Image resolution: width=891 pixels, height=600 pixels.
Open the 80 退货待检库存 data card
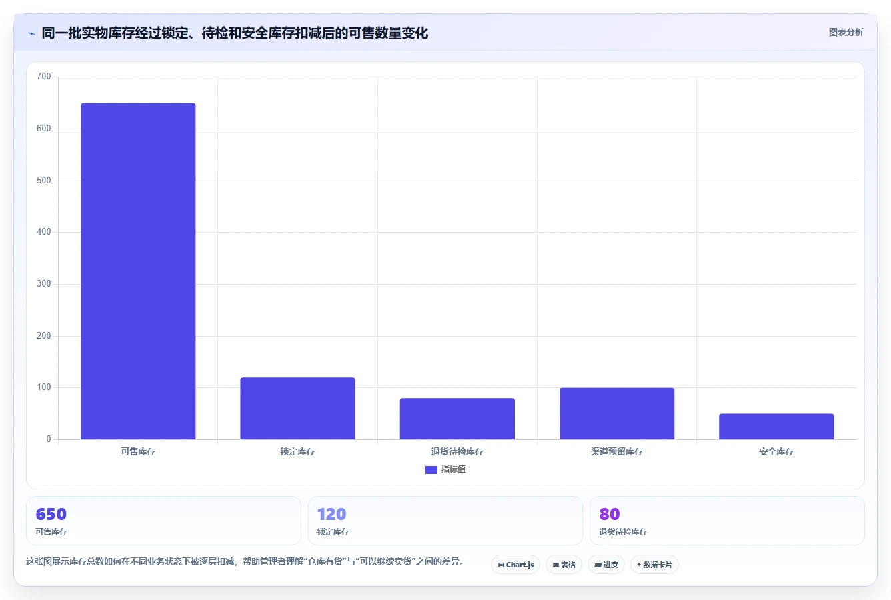click(727, 521)
